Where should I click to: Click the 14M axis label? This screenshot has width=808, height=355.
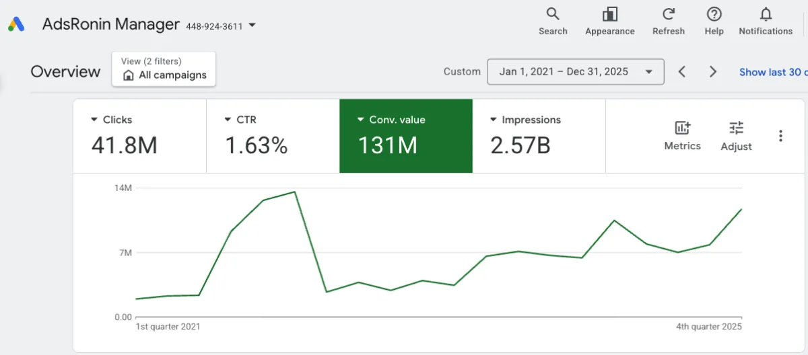click(123, 188)
